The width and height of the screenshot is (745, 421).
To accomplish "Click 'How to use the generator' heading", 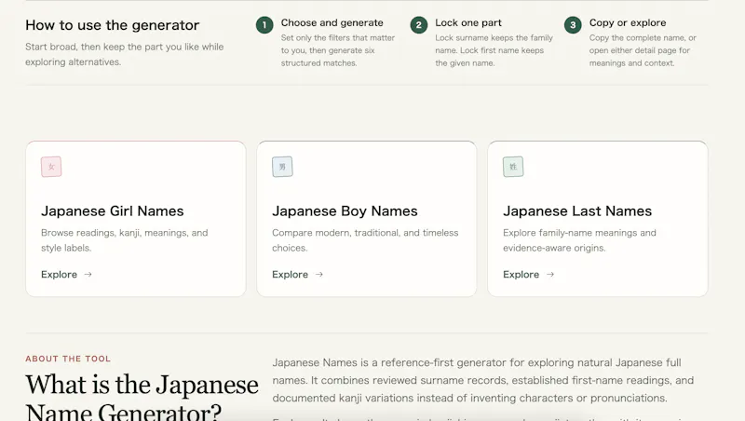I will (x=112, y=25).
